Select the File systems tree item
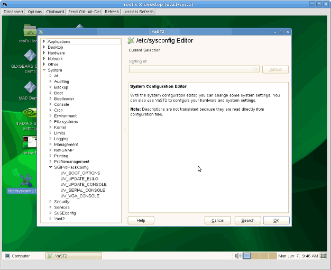The height and width of the screenshot is (270, 331). click(x=66, y=121)
